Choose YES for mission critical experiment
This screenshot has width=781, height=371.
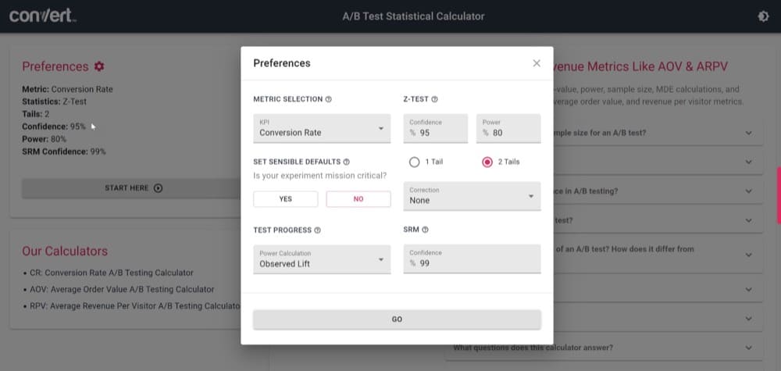coord(286,199)
